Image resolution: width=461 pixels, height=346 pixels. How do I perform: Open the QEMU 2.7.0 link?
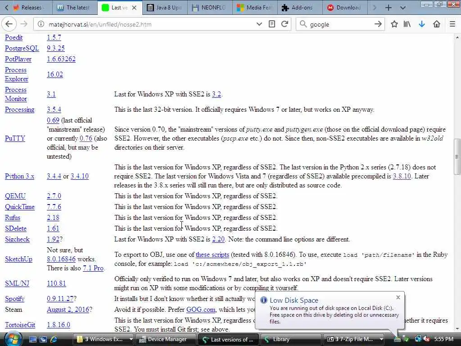(x=54, y=196)
